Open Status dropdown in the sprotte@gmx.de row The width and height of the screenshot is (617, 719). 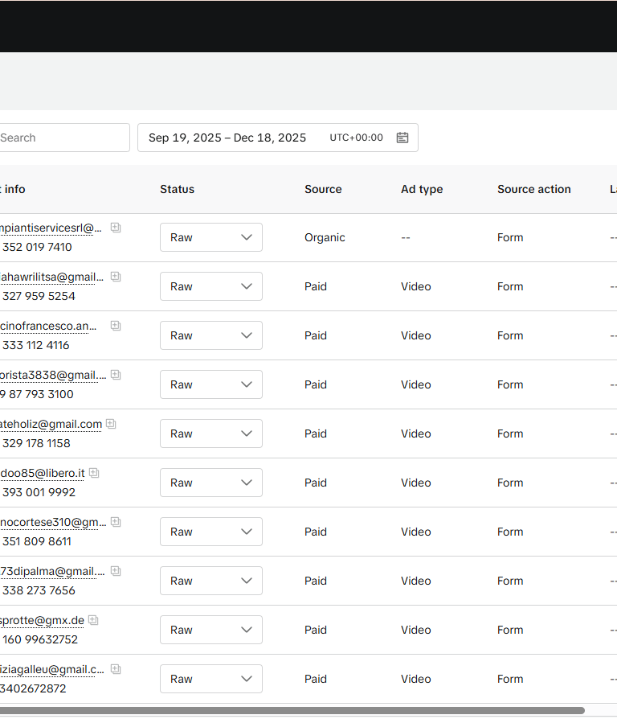[210, 630]
